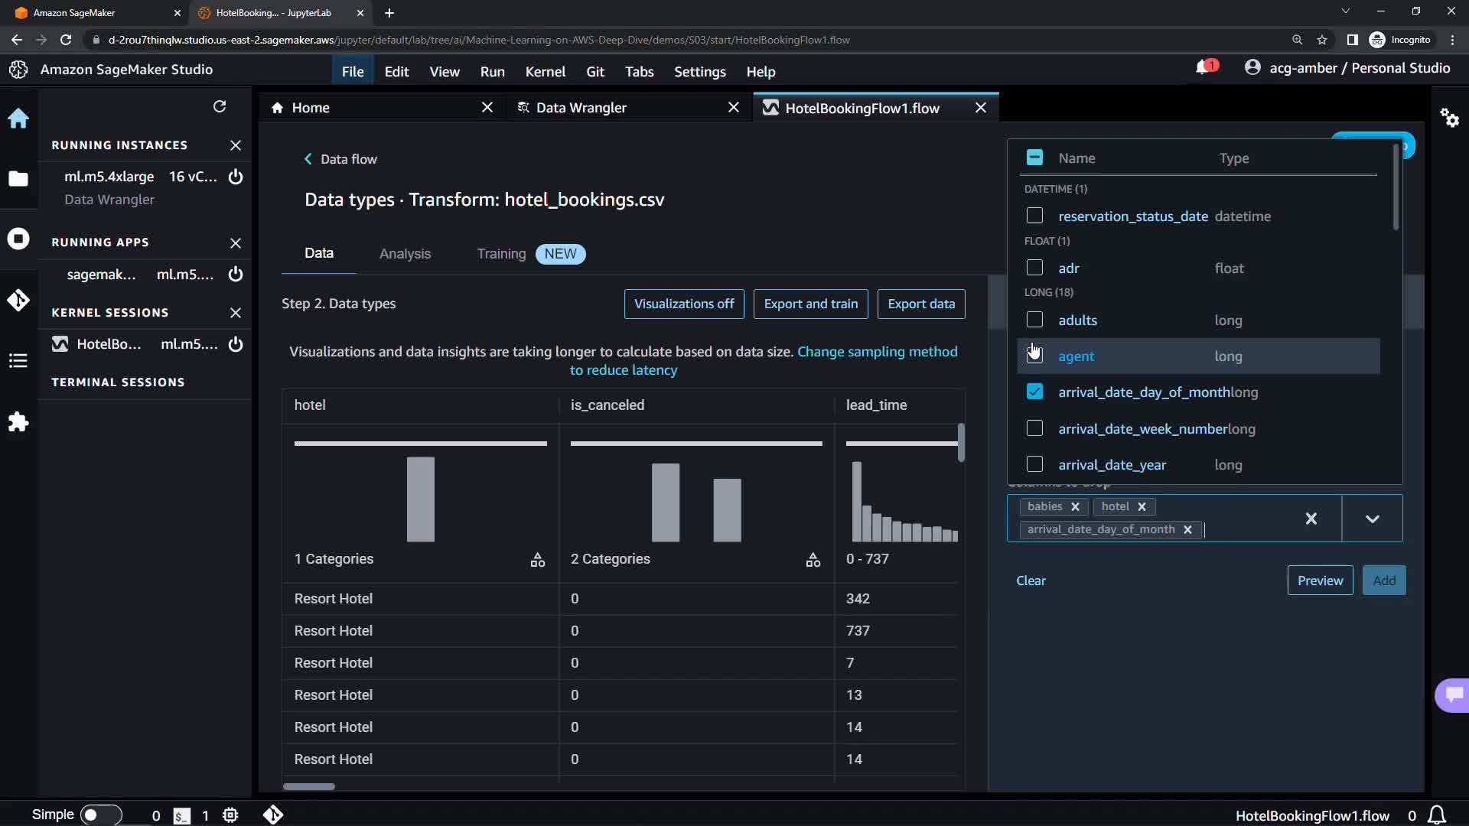Open the file browser folder icon

pos(18,179)
